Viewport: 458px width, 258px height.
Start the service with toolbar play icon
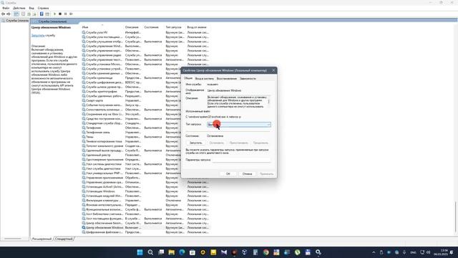(54, 14)
